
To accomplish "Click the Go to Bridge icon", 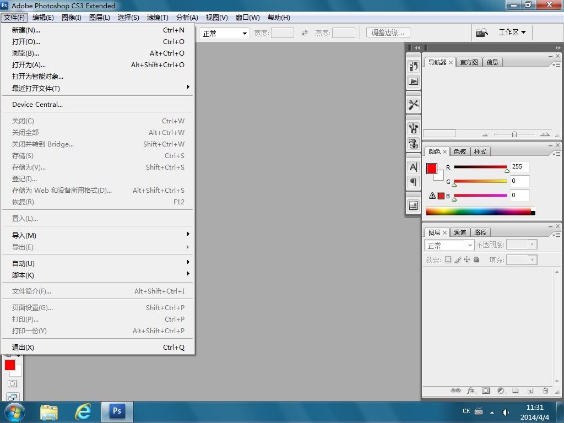I will [x=481, y=32].
